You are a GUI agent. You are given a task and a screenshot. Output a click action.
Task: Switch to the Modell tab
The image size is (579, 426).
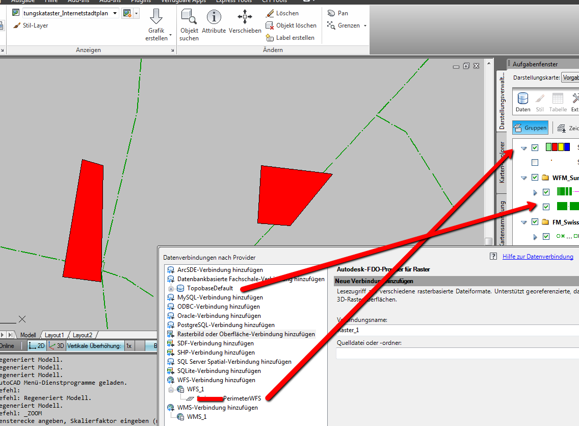[x=28, y=335]
